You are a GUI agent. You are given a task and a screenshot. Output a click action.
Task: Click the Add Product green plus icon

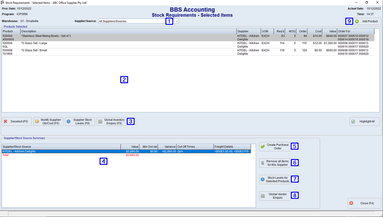[x=357, y=21]
